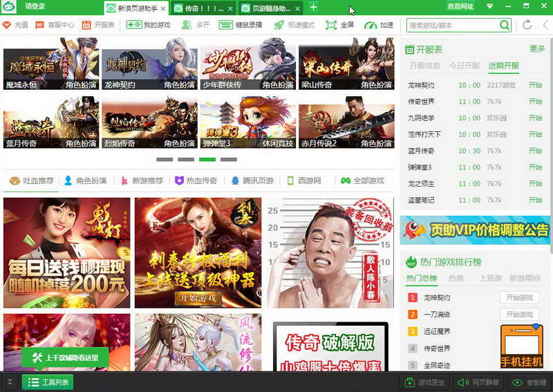Viewport: 553px width, 392px height.
Task: Open 魔域永恒 game thumbnail
Action: [x=51, y=64]
